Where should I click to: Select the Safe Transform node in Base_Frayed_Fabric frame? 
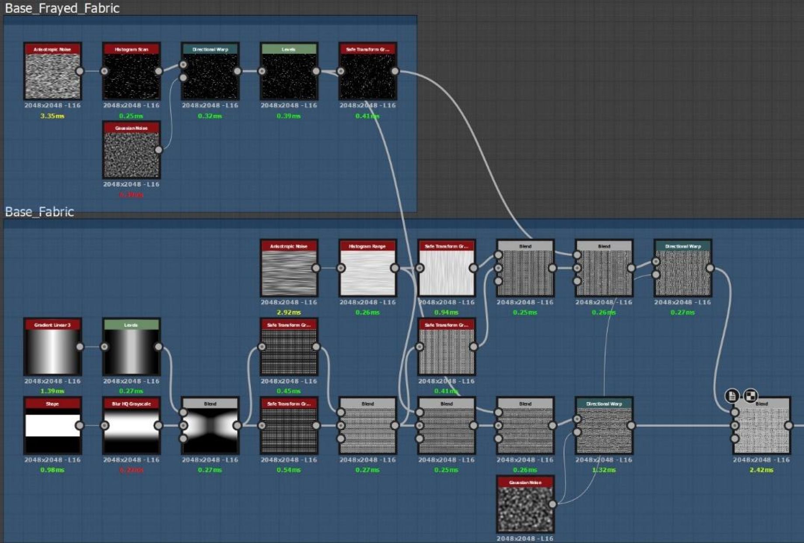tap(367, 71)
